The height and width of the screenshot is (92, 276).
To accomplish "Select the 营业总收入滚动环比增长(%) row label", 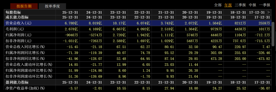I will pos(29,65).
